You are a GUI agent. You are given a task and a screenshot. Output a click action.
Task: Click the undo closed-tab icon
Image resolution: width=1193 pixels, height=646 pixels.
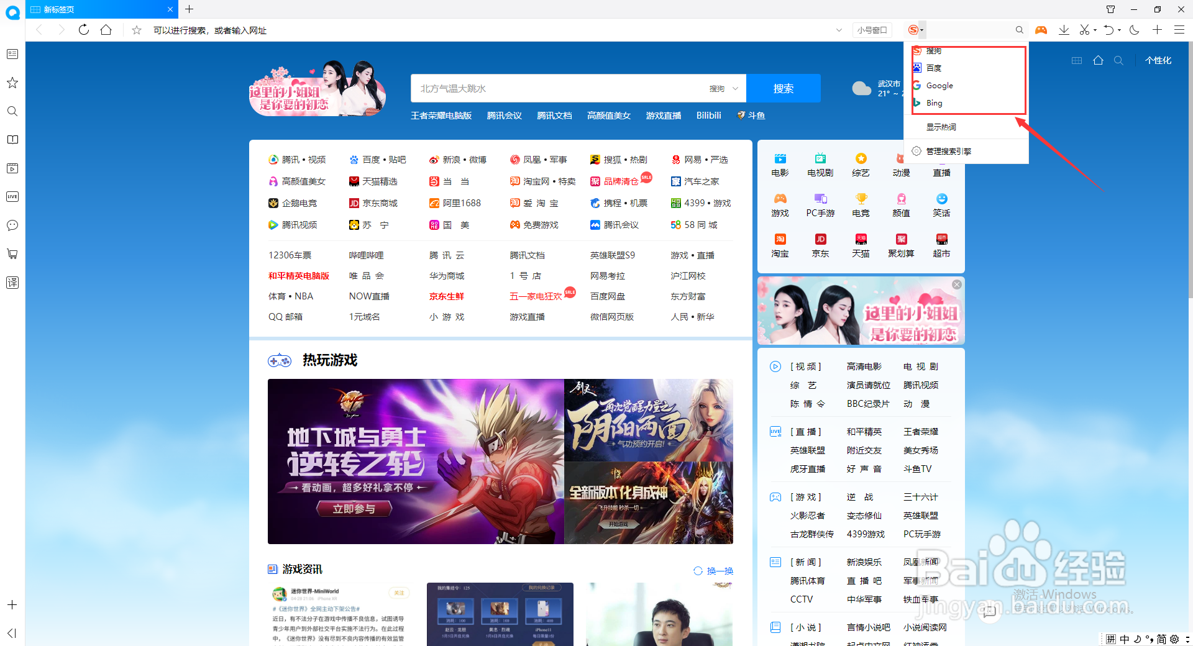point(1109,30)
